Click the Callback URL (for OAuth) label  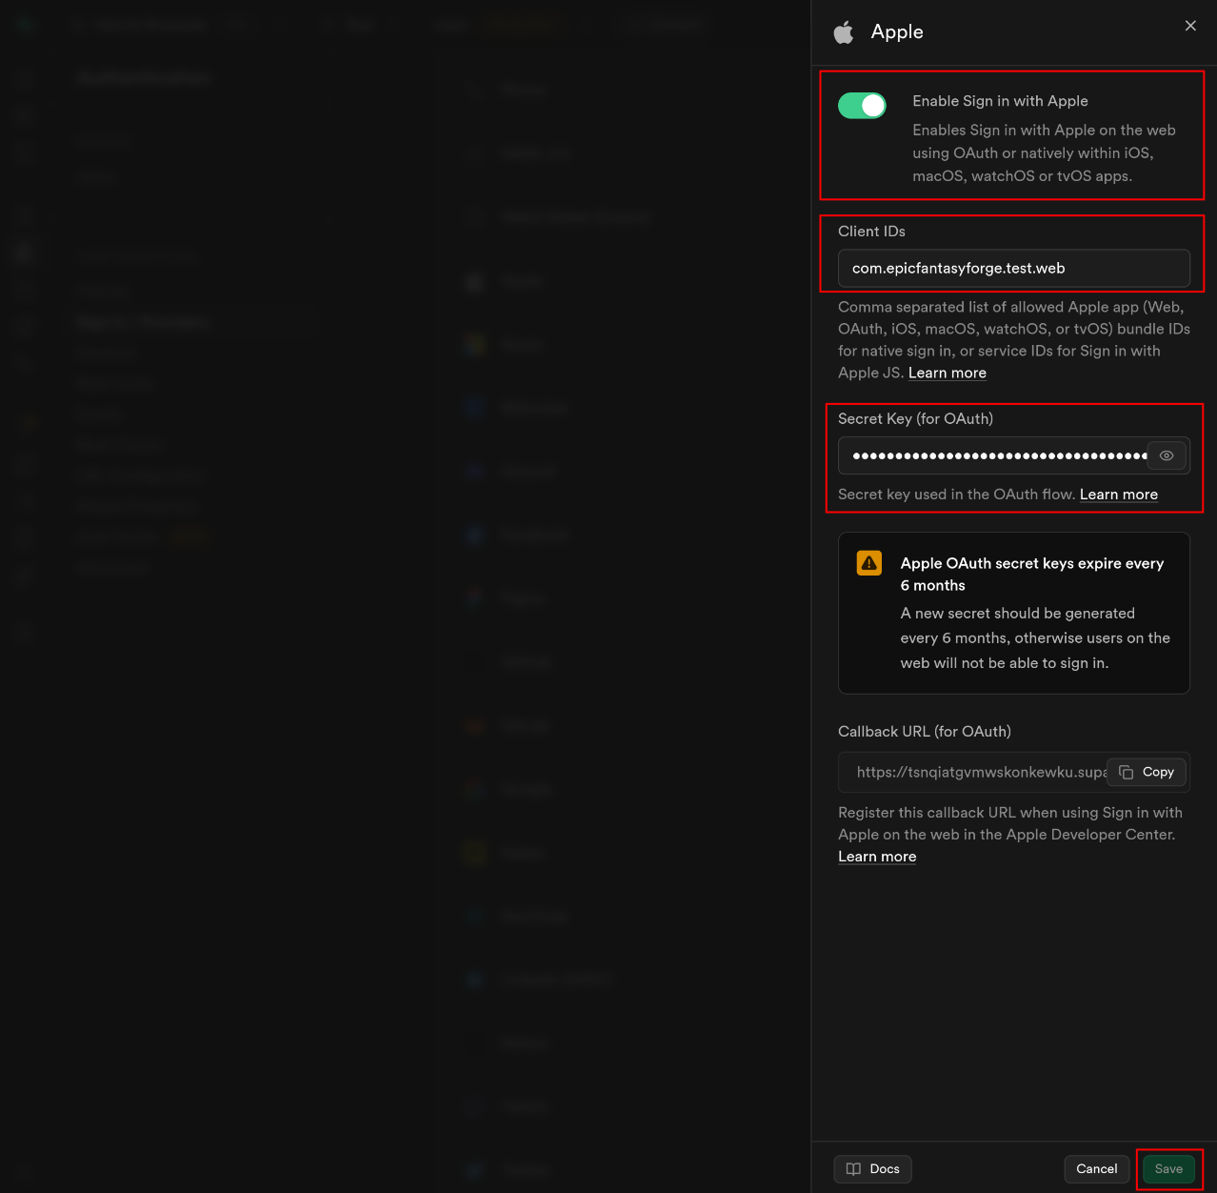pyautogui.click(x=924, y=732)
